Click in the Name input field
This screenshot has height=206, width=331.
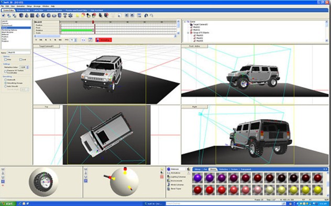tap(19, 52)
